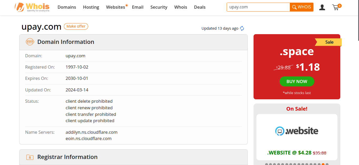Click the .space promo title
359x165 pixels.
(297, 51)
